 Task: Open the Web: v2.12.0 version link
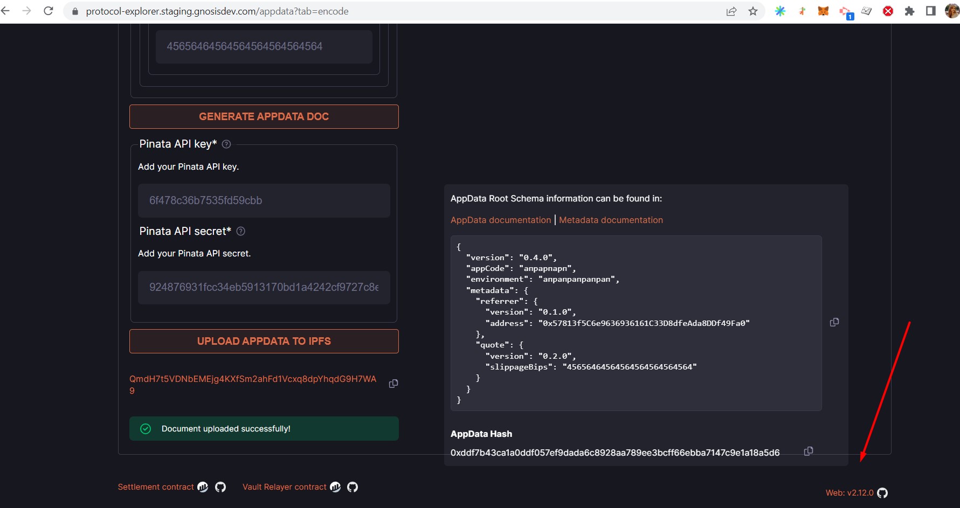(x=850, y=493)
